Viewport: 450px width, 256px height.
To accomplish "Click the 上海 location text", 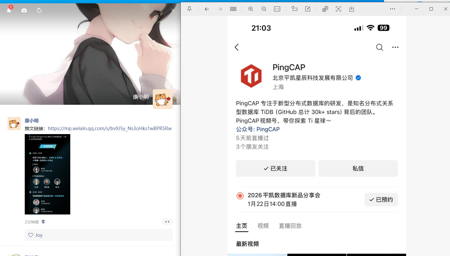I will tap(278, 87).
